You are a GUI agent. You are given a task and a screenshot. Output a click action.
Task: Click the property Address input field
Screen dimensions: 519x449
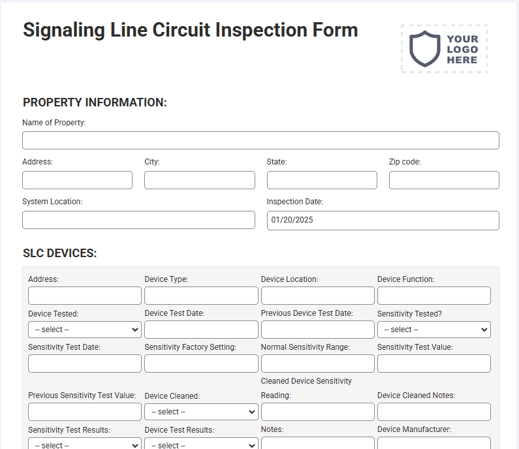click(77, 180)
